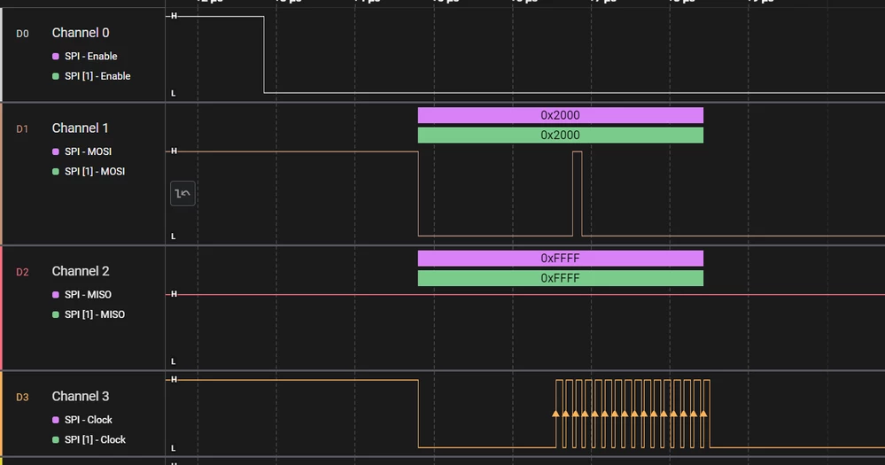Click the D3 channel identifier

tap(22, 398)
